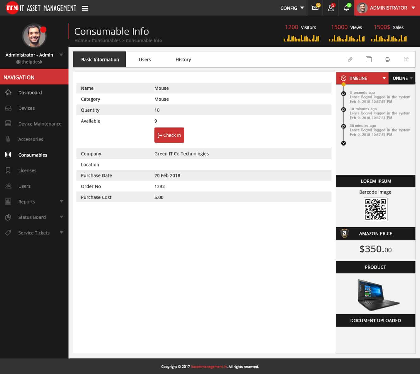Click the Barcode QR image
The height and width of the screenshot is (374, 420).
375,209
